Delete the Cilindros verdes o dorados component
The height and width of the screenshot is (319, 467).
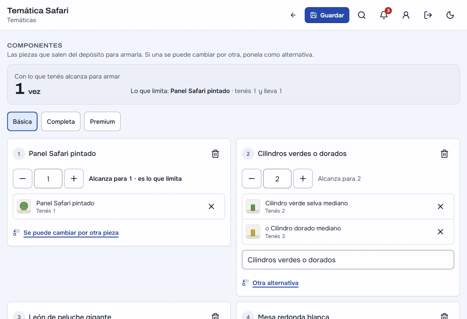(x=444, y=154)
